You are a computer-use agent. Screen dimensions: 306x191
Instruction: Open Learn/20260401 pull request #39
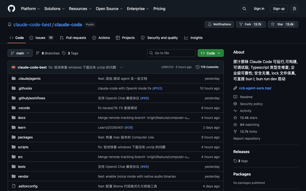click(129, 128)
